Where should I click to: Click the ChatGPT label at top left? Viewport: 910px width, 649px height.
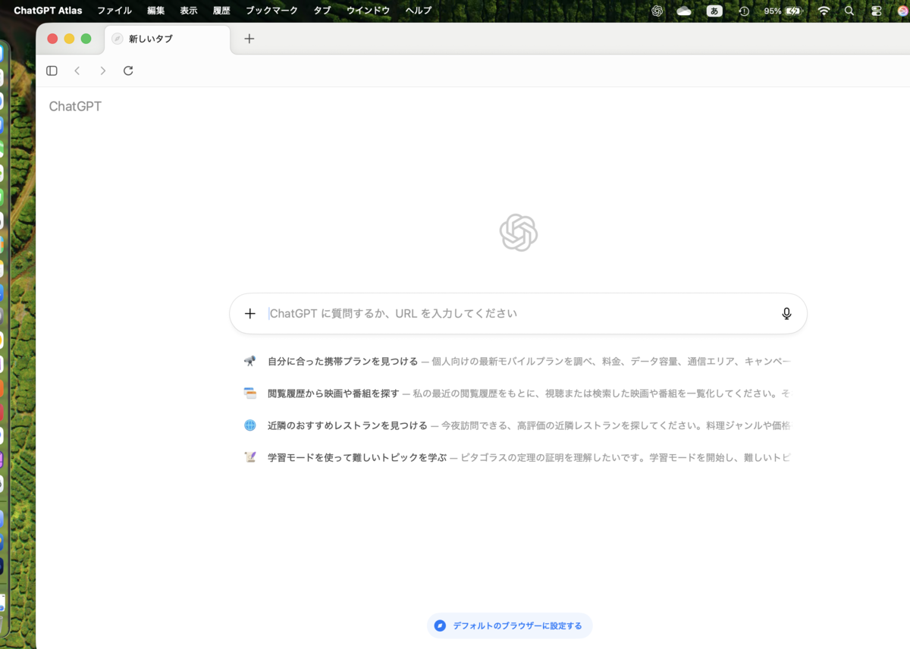click(75, 106)
